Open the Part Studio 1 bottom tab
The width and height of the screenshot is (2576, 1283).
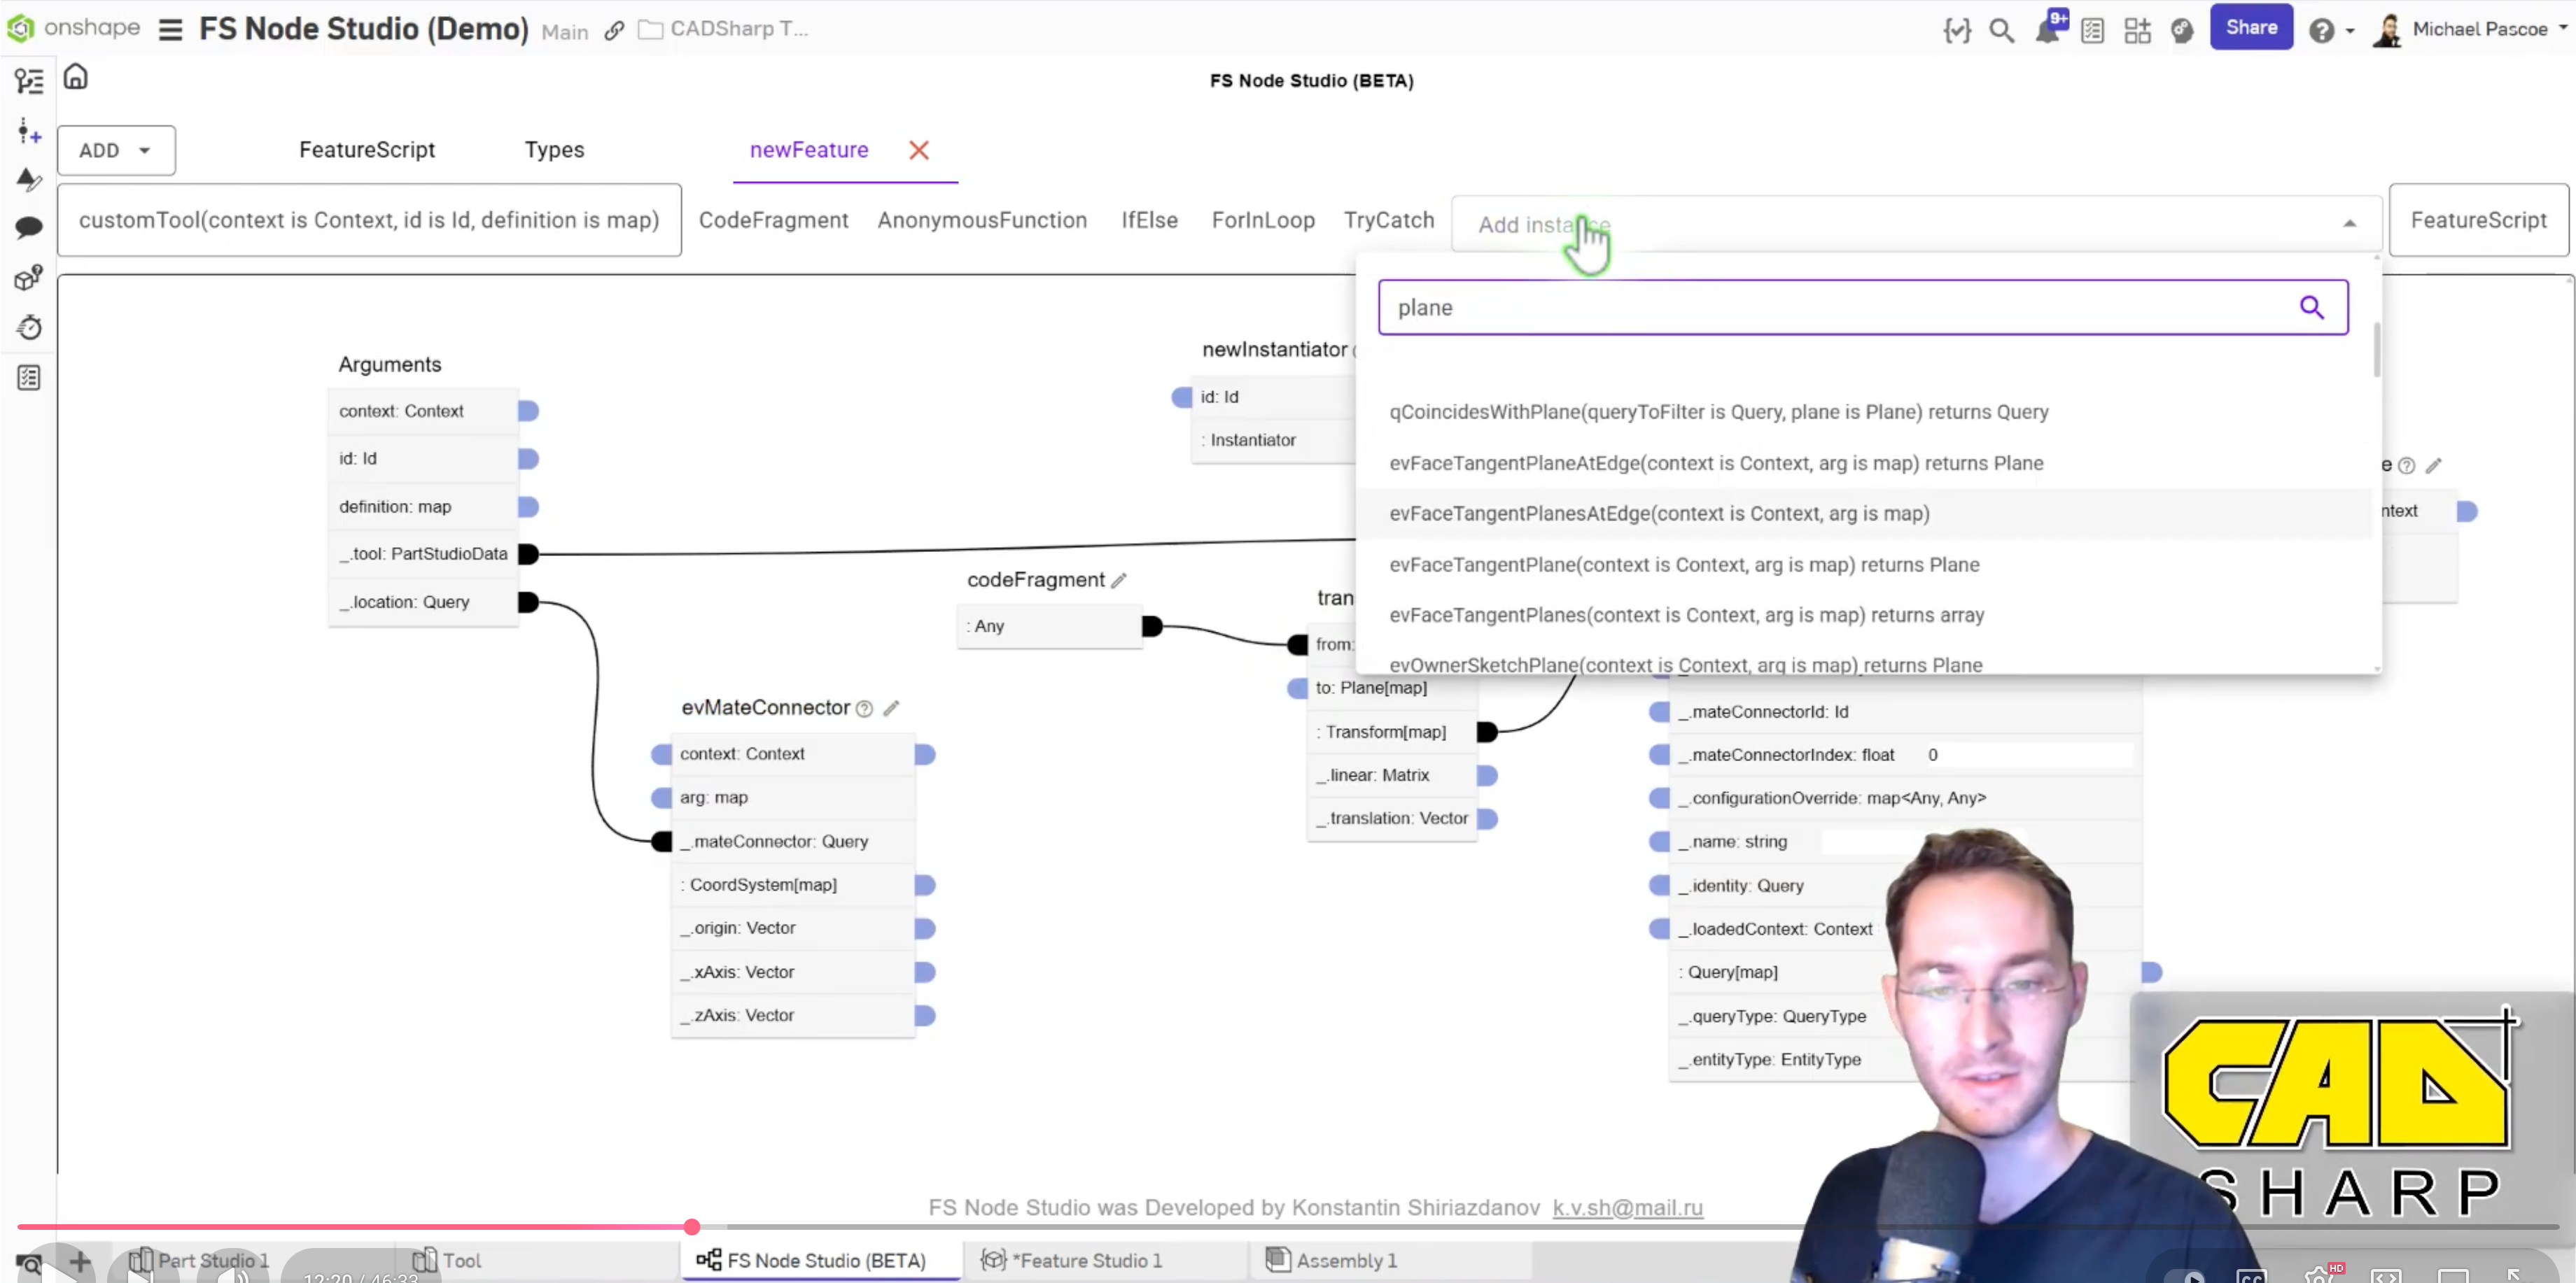pyautogui.click(x=200, y=1261)
